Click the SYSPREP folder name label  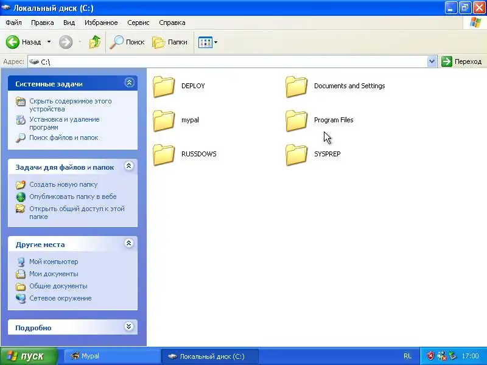coord(327,154)
